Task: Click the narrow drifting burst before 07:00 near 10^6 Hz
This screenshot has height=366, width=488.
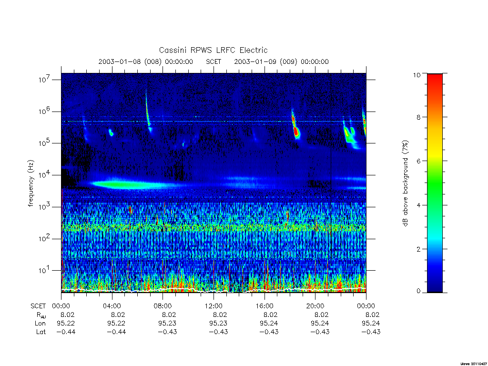Action: tap(148, 111)
